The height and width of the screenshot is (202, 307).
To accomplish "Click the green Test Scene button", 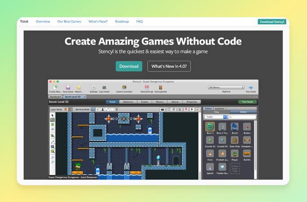I will (x=248, y=102).
